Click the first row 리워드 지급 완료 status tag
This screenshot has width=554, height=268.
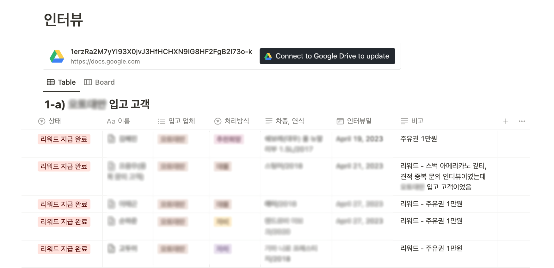point(64,139)
